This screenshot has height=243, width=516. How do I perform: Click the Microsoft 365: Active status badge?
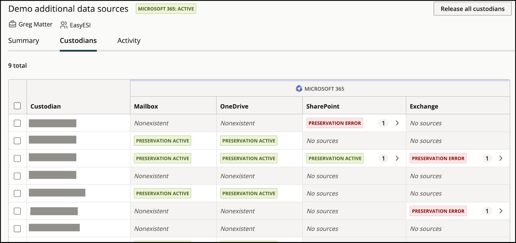click(x=166, y=9)
